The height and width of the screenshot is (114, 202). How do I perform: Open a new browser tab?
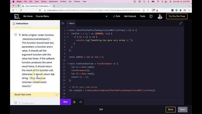pyautogui.click(x=54, y=6)
